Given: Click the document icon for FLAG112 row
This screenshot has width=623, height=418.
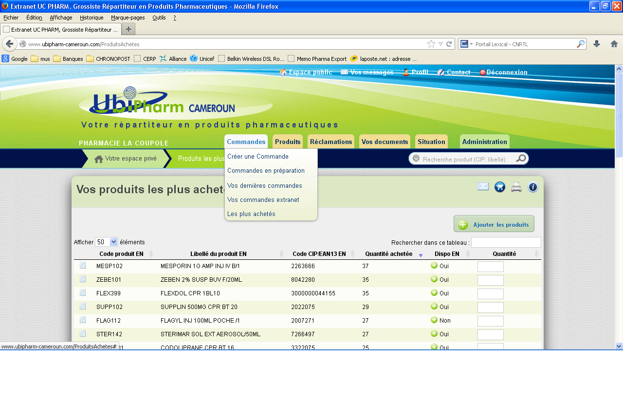Looking at the screenshot, I should pyautogui.click(x=83, y=320).
